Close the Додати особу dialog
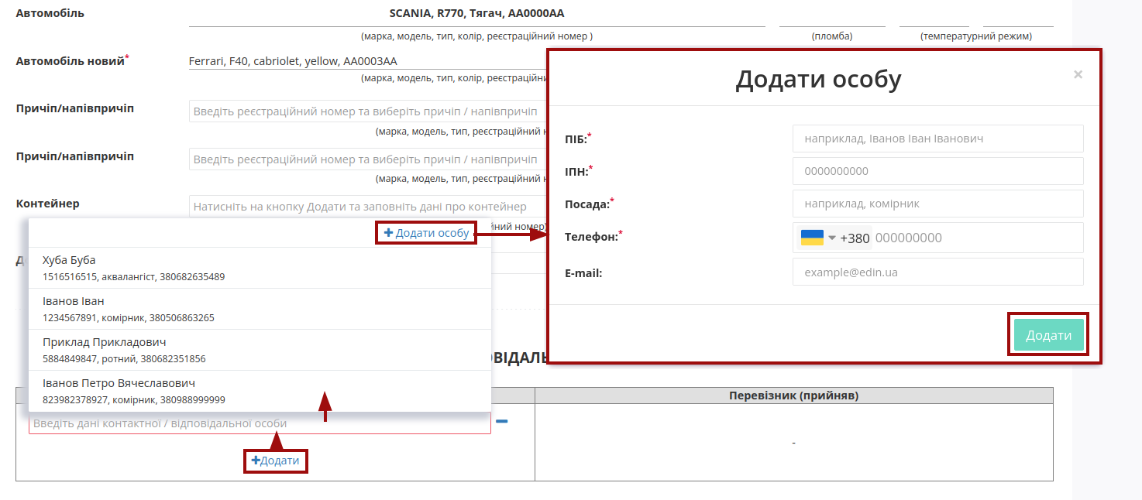1142x500 pixels. pos(1078,74)
